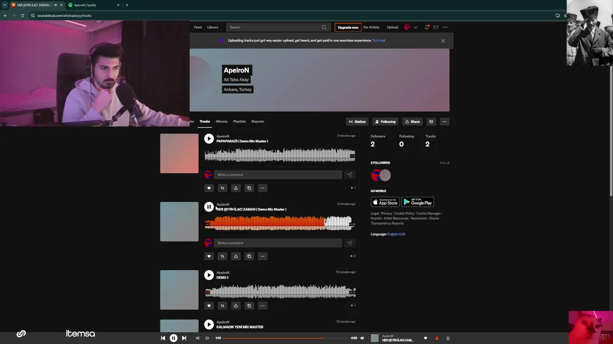
Task: Open more options for HER ŞEYİN İLACI ZAMAN
Action: [x=262, y=257]
